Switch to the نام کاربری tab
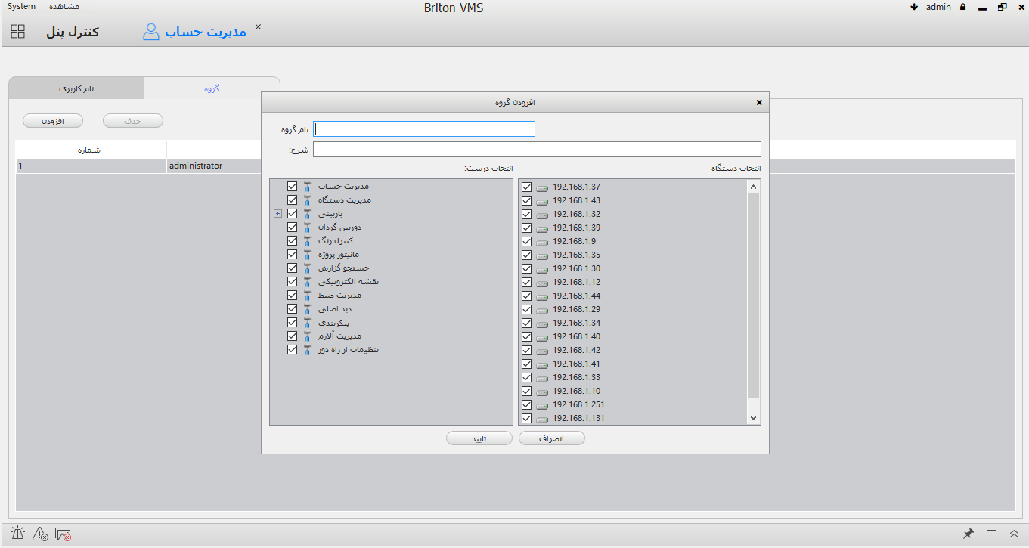1029x548 pixels. (x=76, y=88)
